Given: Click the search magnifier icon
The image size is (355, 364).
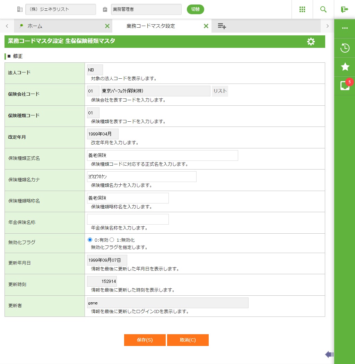Looking at the screenshot, I should pos(323,9).
